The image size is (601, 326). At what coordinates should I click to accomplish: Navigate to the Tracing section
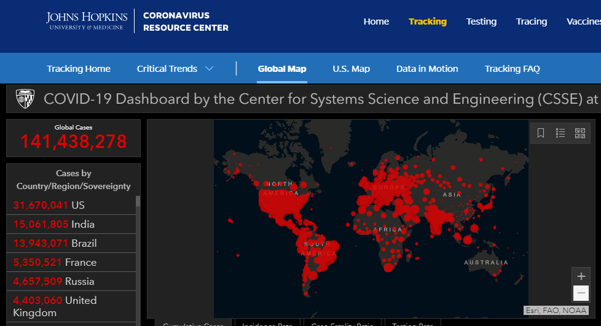tap(532, 21)
